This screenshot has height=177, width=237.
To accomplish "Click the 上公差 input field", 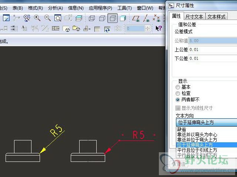I will (x=213, y=50).
